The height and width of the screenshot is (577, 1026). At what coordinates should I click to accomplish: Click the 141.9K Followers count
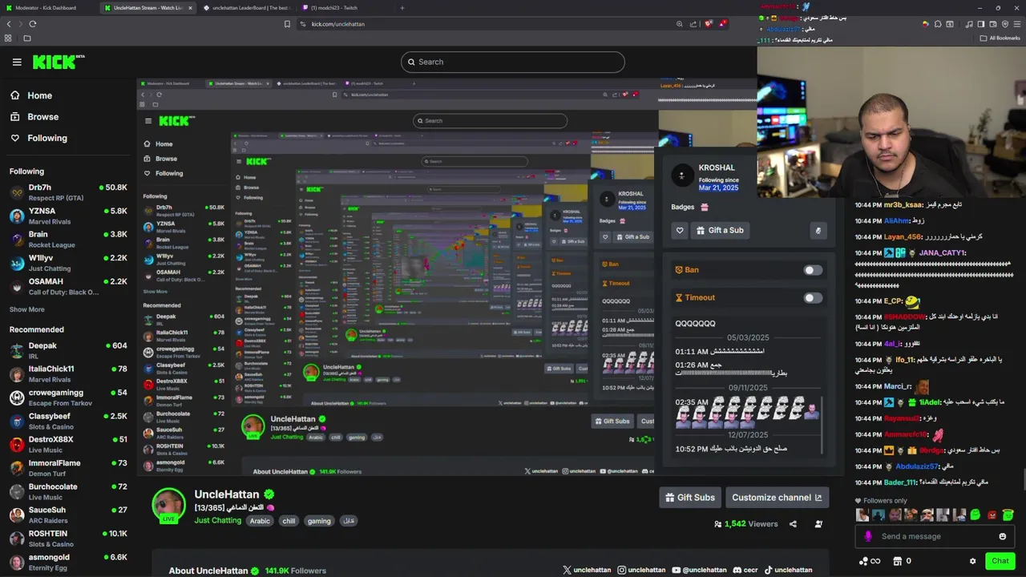point(296,571)
